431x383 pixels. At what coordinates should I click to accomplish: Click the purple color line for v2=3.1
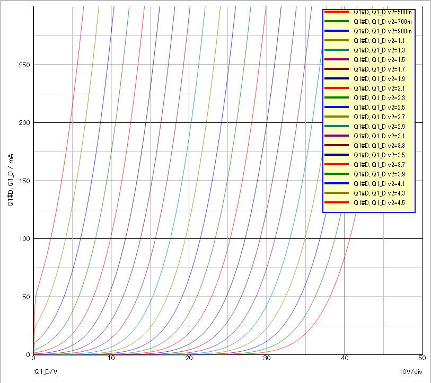[337, 136]
